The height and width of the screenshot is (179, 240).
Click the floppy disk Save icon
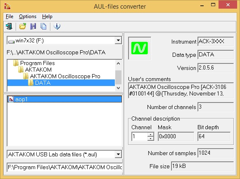coord(33,26)
